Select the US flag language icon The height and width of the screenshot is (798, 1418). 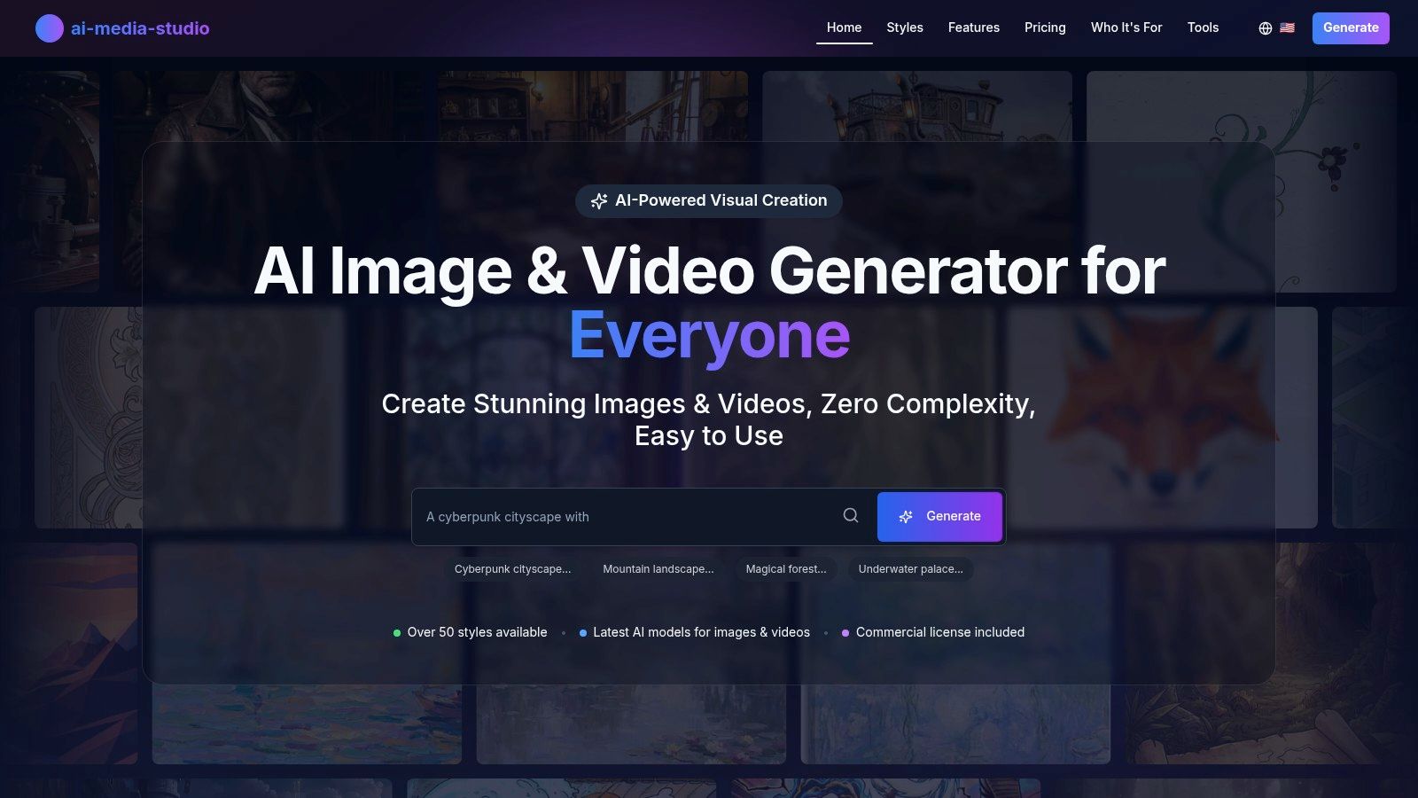[x=1287, y=27]
